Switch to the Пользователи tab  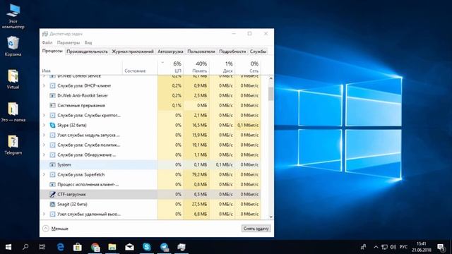[x=201, y=52]
